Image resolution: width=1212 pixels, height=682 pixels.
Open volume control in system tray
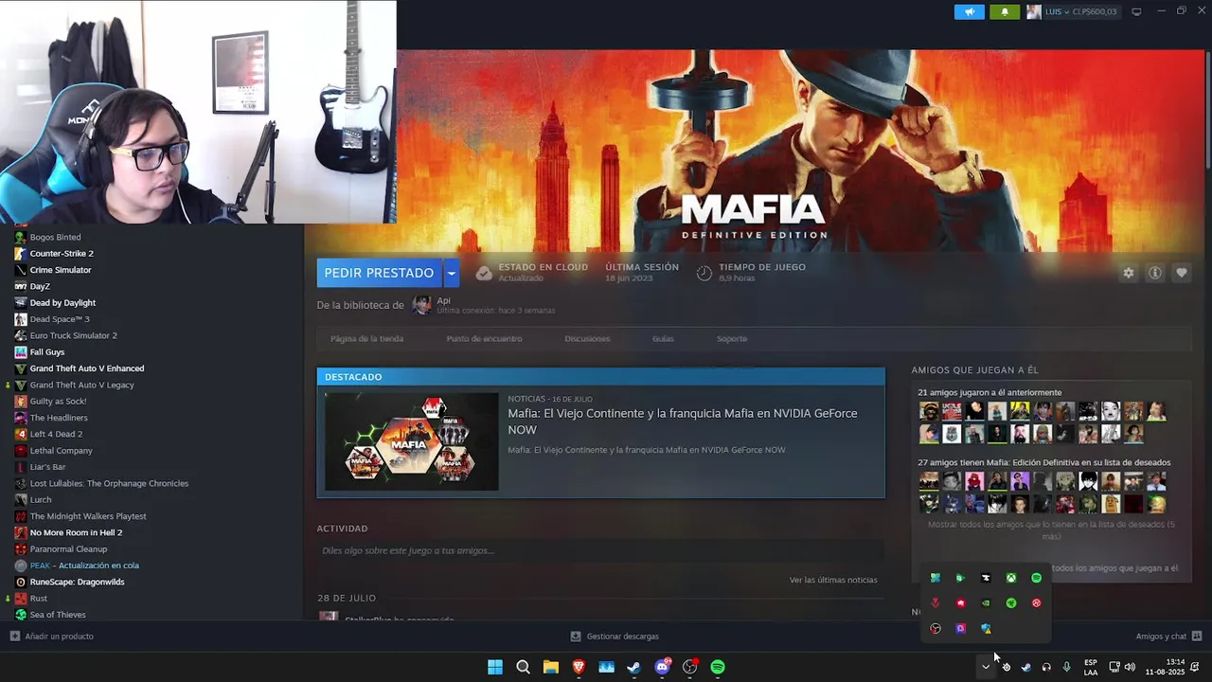1129,667
